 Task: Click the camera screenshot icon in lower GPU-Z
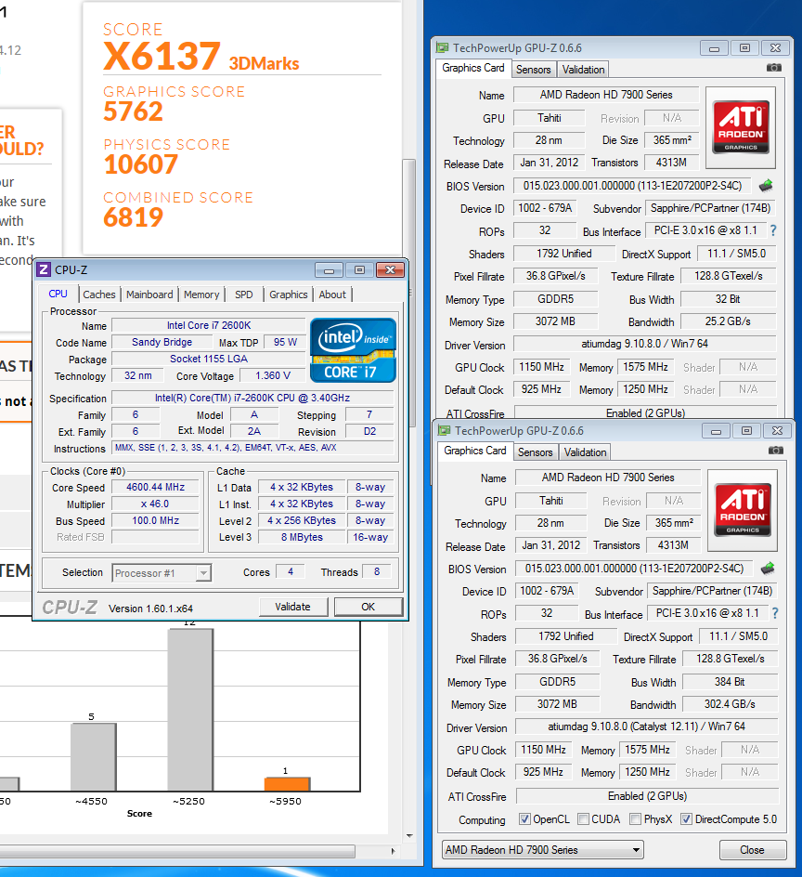775,451
